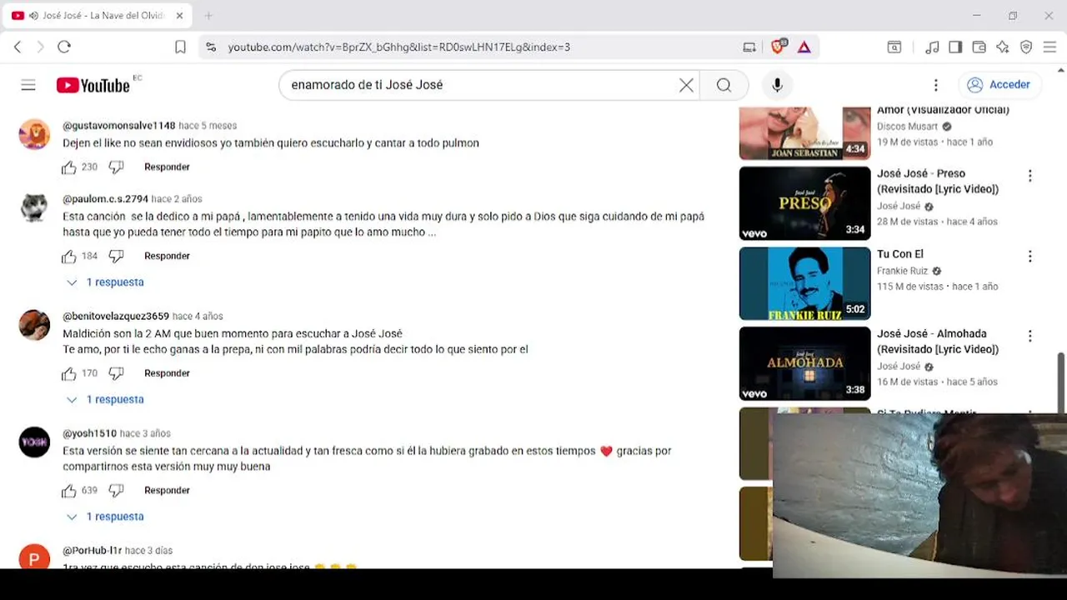This screenshot has width=1067, height=600.
Task: Open @benitovelazquez3659 channel link
Action: [x=116, y=317]
